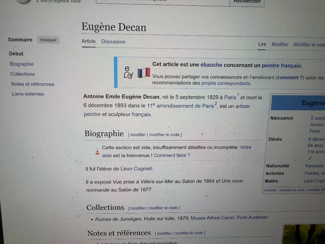
Task: Click the Décès label in the infobox
Action: 275,139
